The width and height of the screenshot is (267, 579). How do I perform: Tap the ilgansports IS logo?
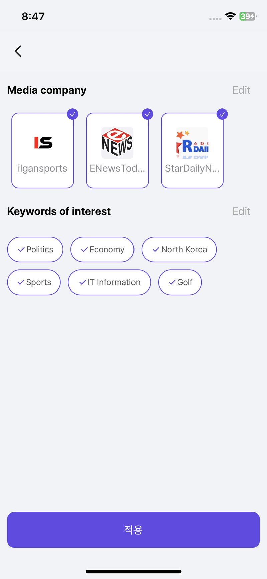(43, 143)
